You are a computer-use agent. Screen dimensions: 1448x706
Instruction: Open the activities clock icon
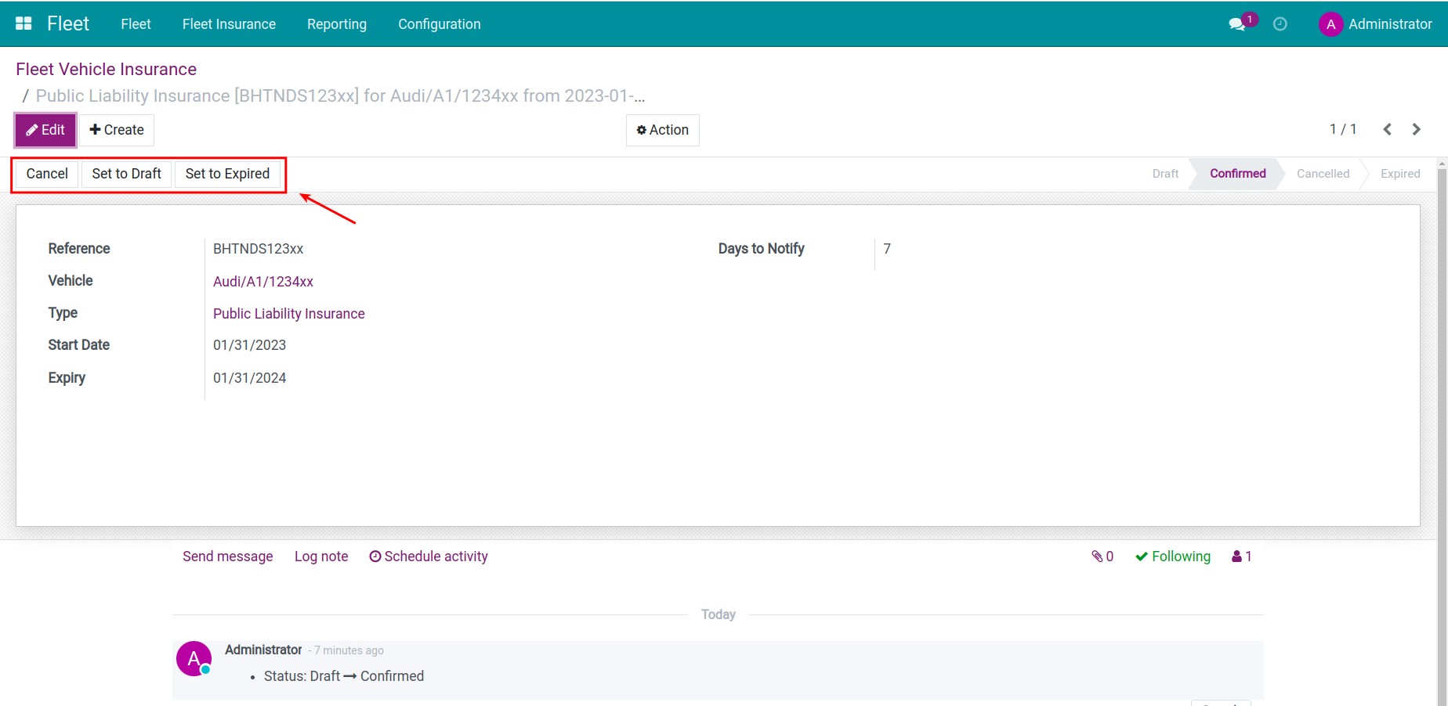click(1280, 24)
